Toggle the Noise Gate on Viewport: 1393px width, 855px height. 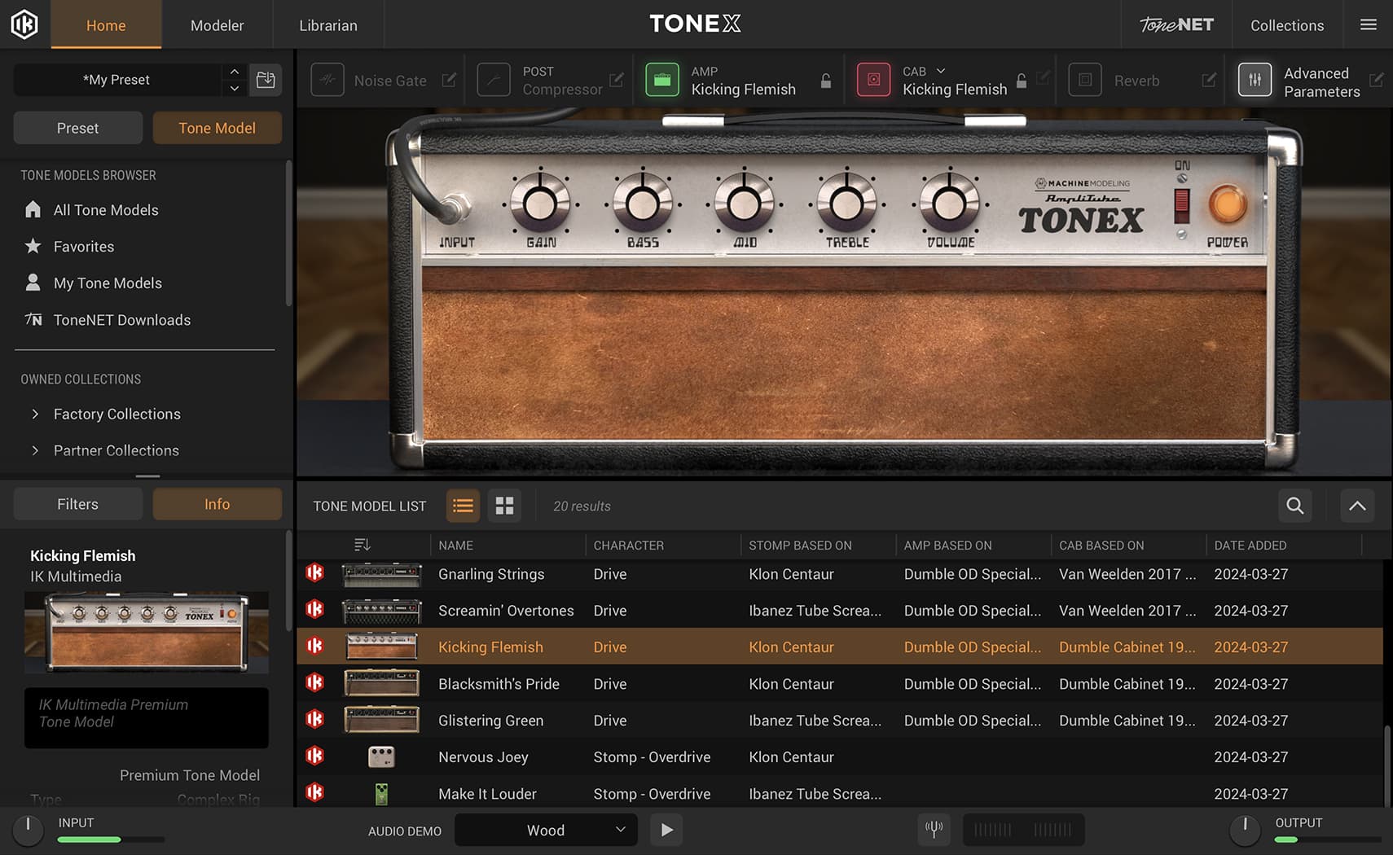coord(327,80)
